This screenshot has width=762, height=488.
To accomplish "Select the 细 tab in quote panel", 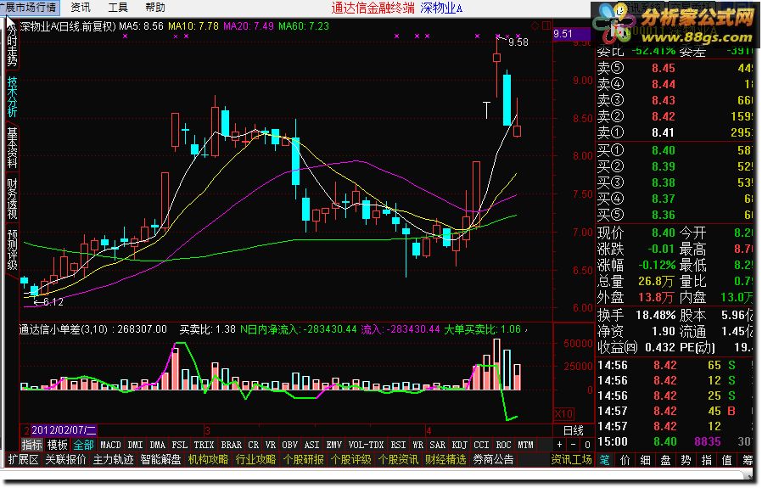I will 646,460.
